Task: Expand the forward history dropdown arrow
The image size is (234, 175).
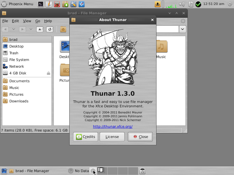Action: 31,29
